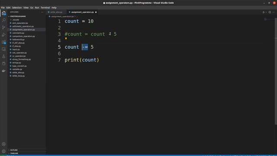Click the 'print(count)' statement
This screenshot has width=277, height=156.
tap(82, 60)
